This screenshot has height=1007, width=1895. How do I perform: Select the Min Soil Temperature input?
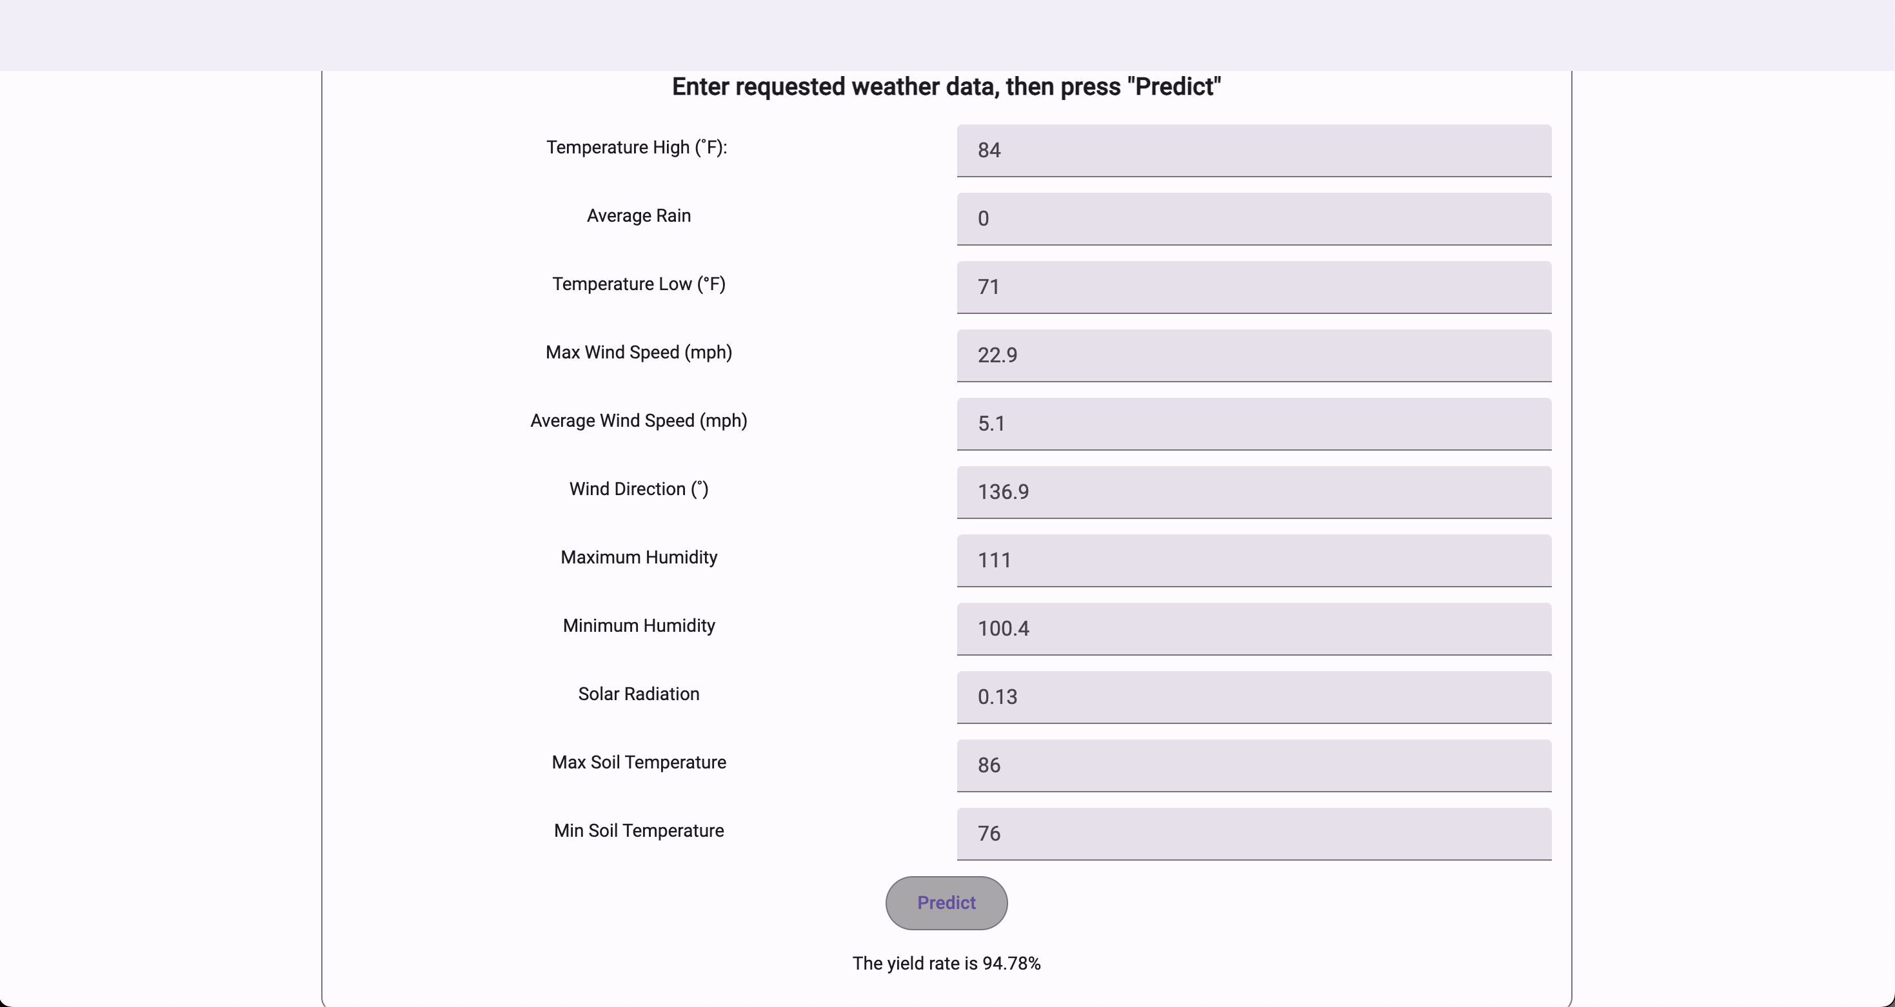click(1253, 834)
